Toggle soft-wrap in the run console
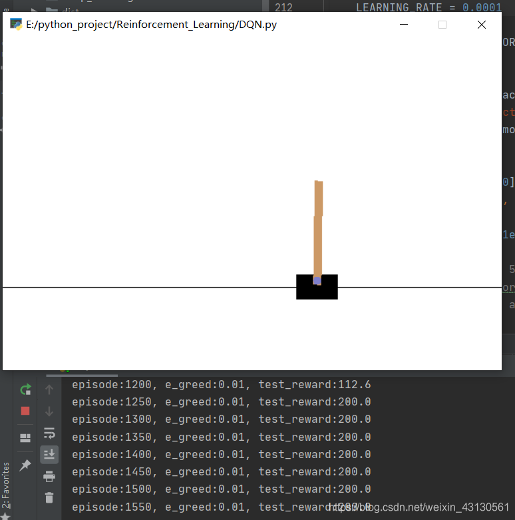This screenshot has height=520, width=515. tap(49, 433)
